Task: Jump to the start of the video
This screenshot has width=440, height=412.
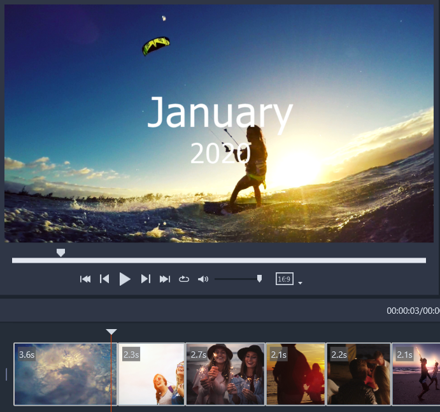Action: pos(85,279)
